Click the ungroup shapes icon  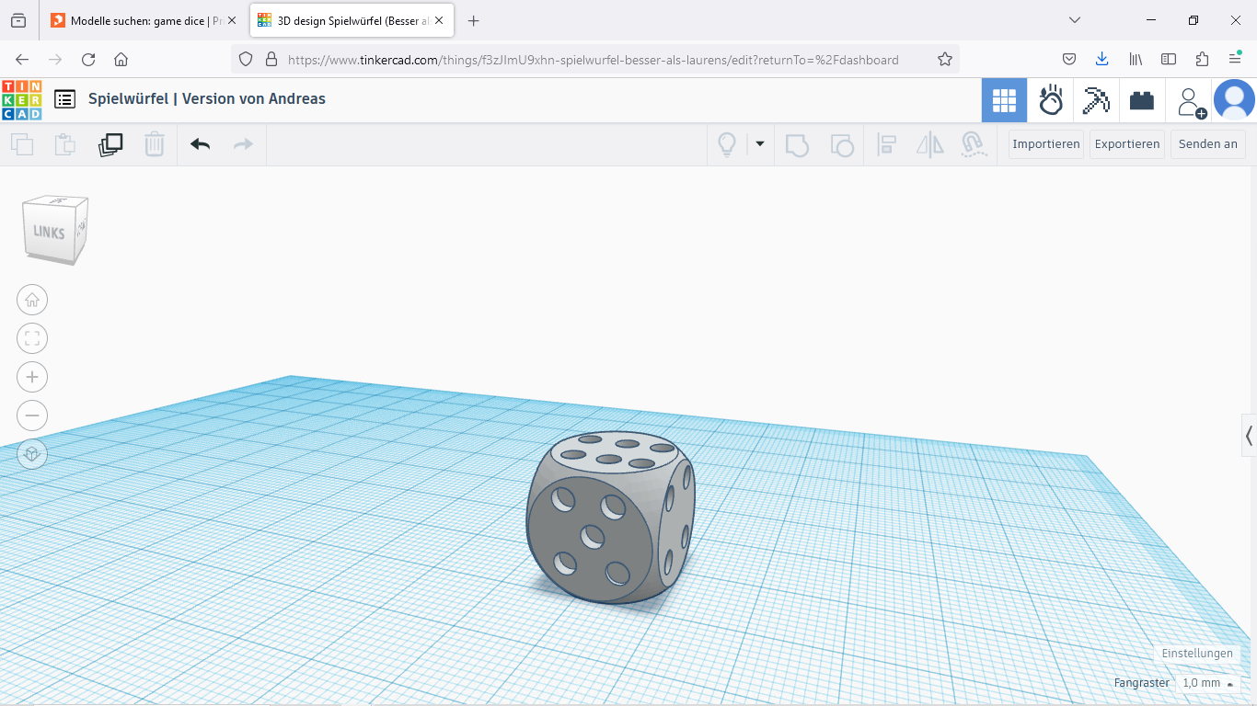[x=842, y=144]
